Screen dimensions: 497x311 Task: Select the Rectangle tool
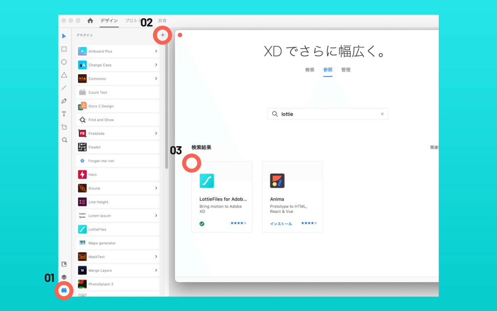click(x=64, y=49)
